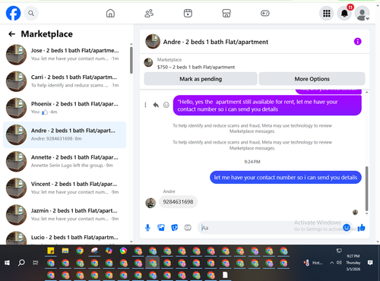Open Sticky Notes from taskbar
Viewport: 380px width, 281px height.
click(x=51, y=251)
